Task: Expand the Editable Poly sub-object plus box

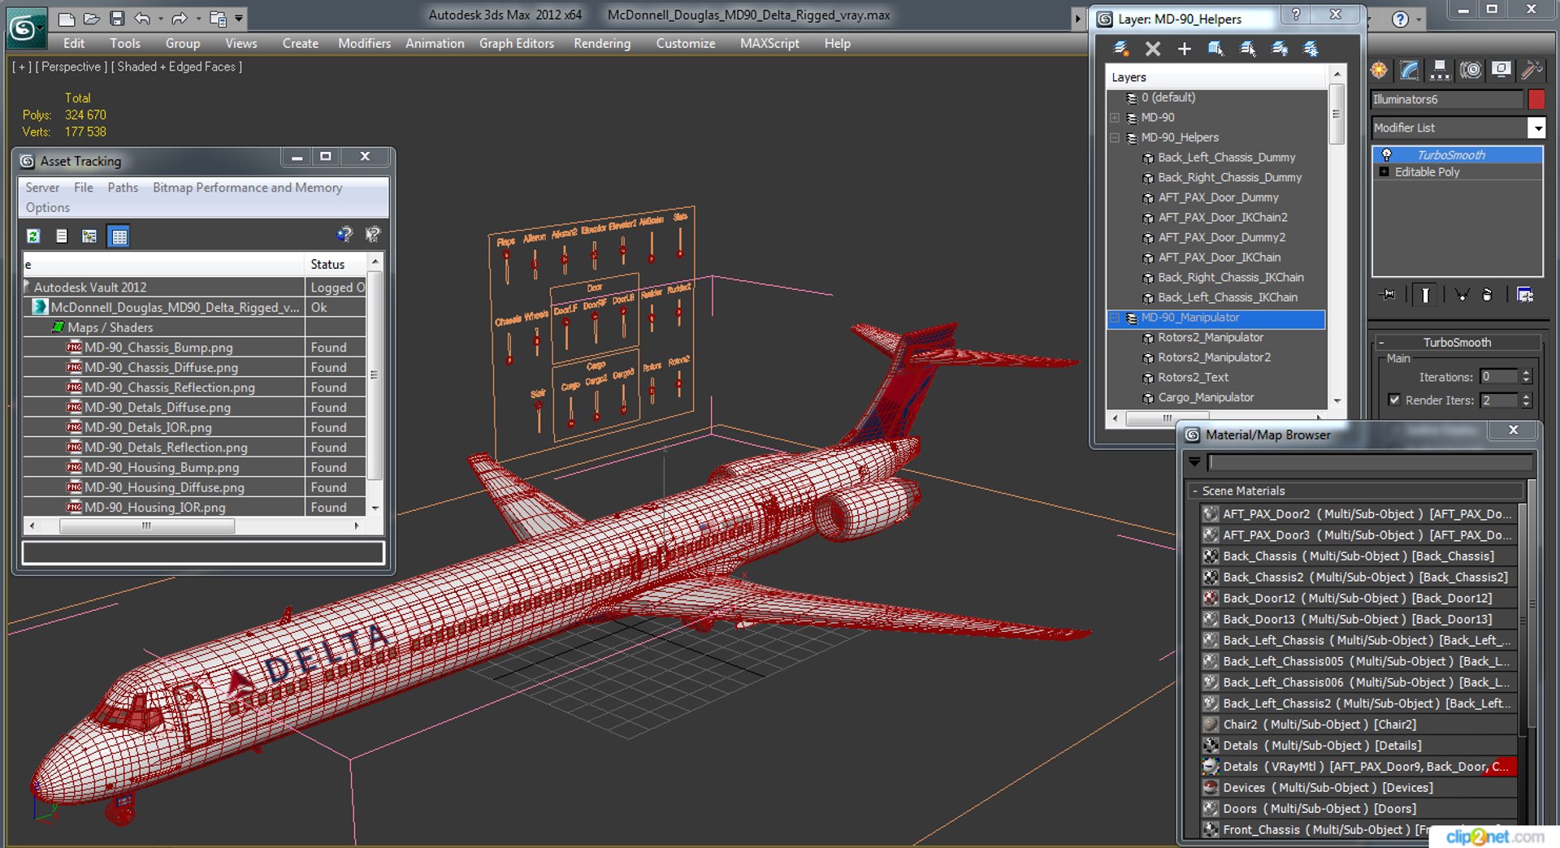Action: tap(1384, 172)
